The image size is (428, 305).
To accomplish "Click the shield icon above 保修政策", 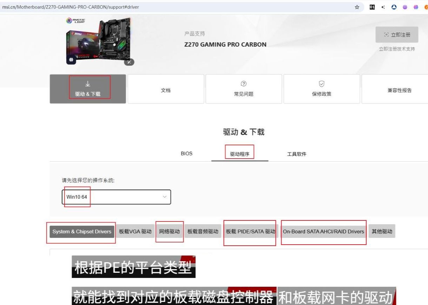I will (321, 84).
